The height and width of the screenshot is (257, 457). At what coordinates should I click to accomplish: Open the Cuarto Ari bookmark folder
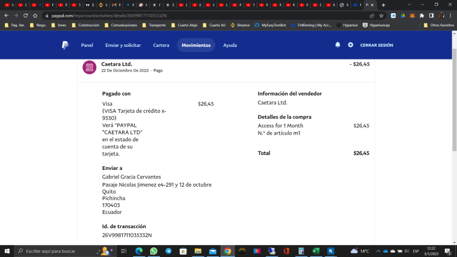[x=214, y=25]
